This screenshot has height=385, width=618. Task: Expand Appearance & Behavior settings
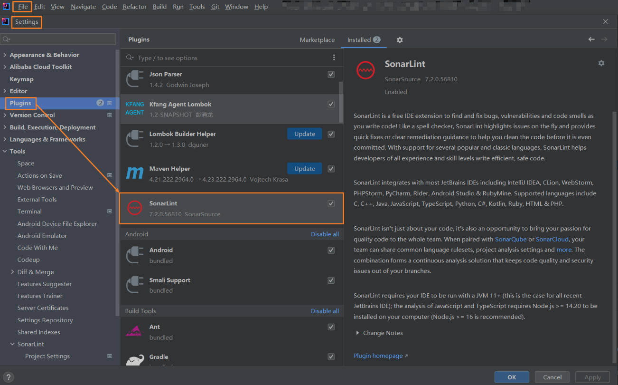[x=5, y=55]
